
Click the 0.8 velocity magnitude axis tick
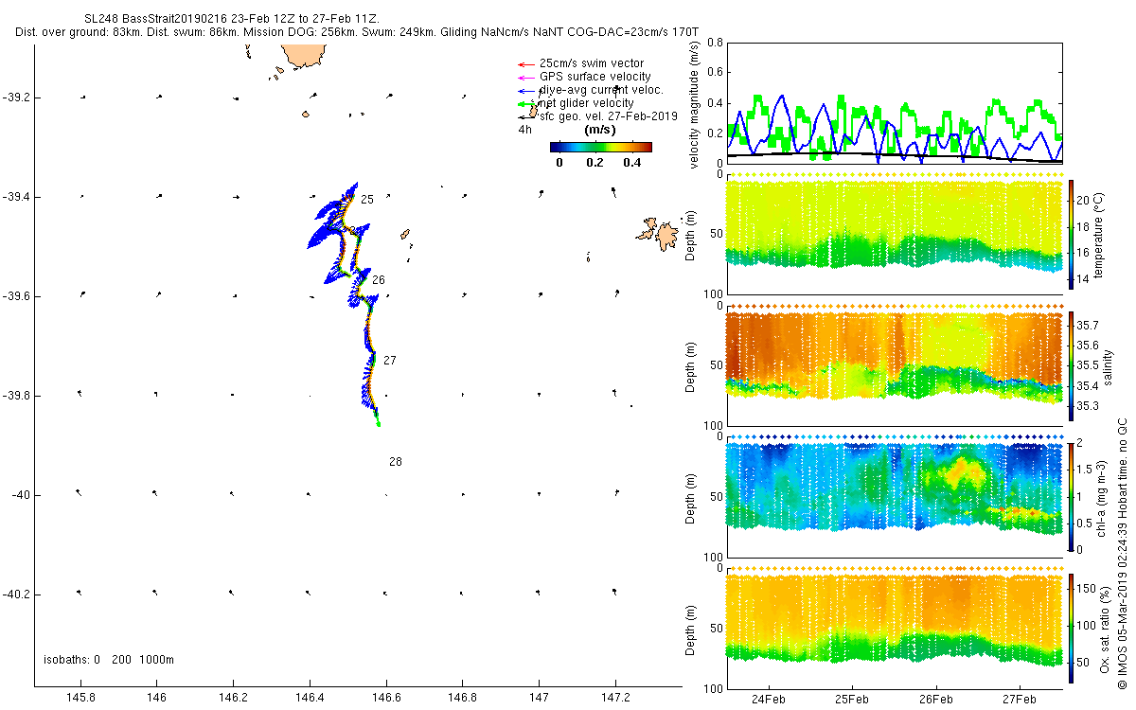pyautogui.click(x=715, y=43)
